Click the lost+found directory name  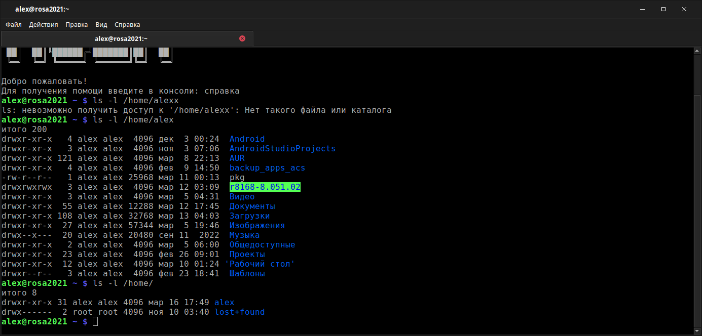point(240,312)
